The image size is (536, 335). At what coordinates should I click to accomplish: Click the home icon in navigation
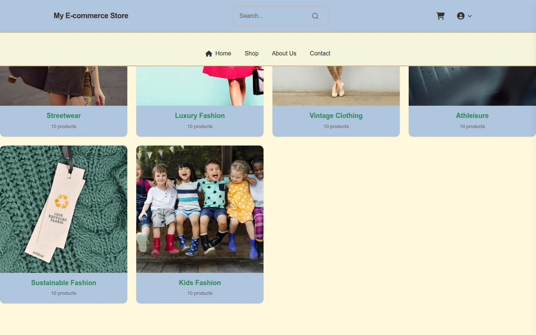point(209,54)
